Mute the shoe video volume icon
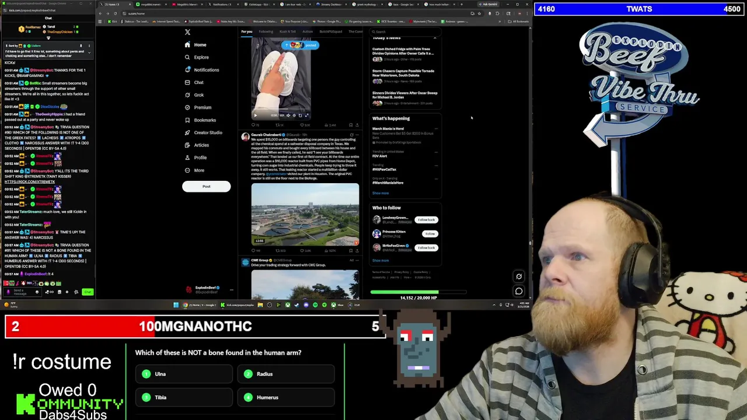The width and height of the screenshot is (747, 420). [x=288, y=116]
